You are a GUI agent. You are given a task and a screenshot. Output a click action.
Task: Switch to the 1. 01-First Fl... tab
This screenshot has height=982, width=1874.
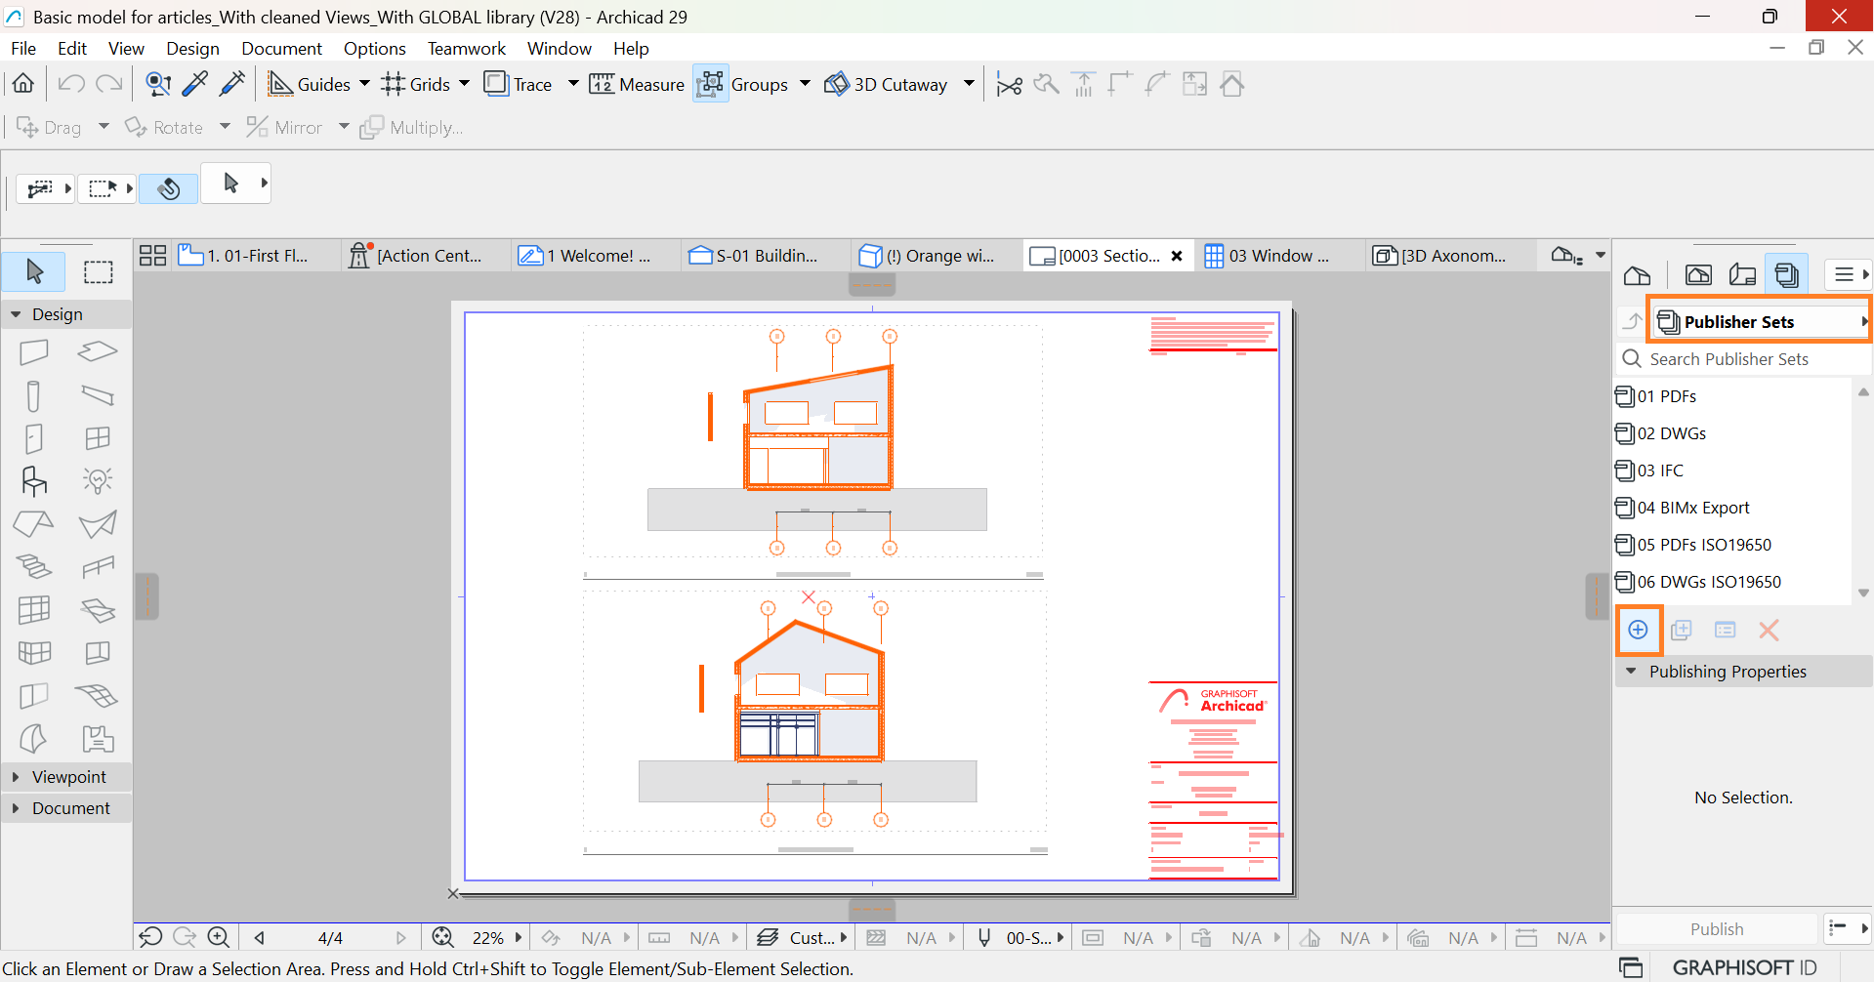pos(256,256)
